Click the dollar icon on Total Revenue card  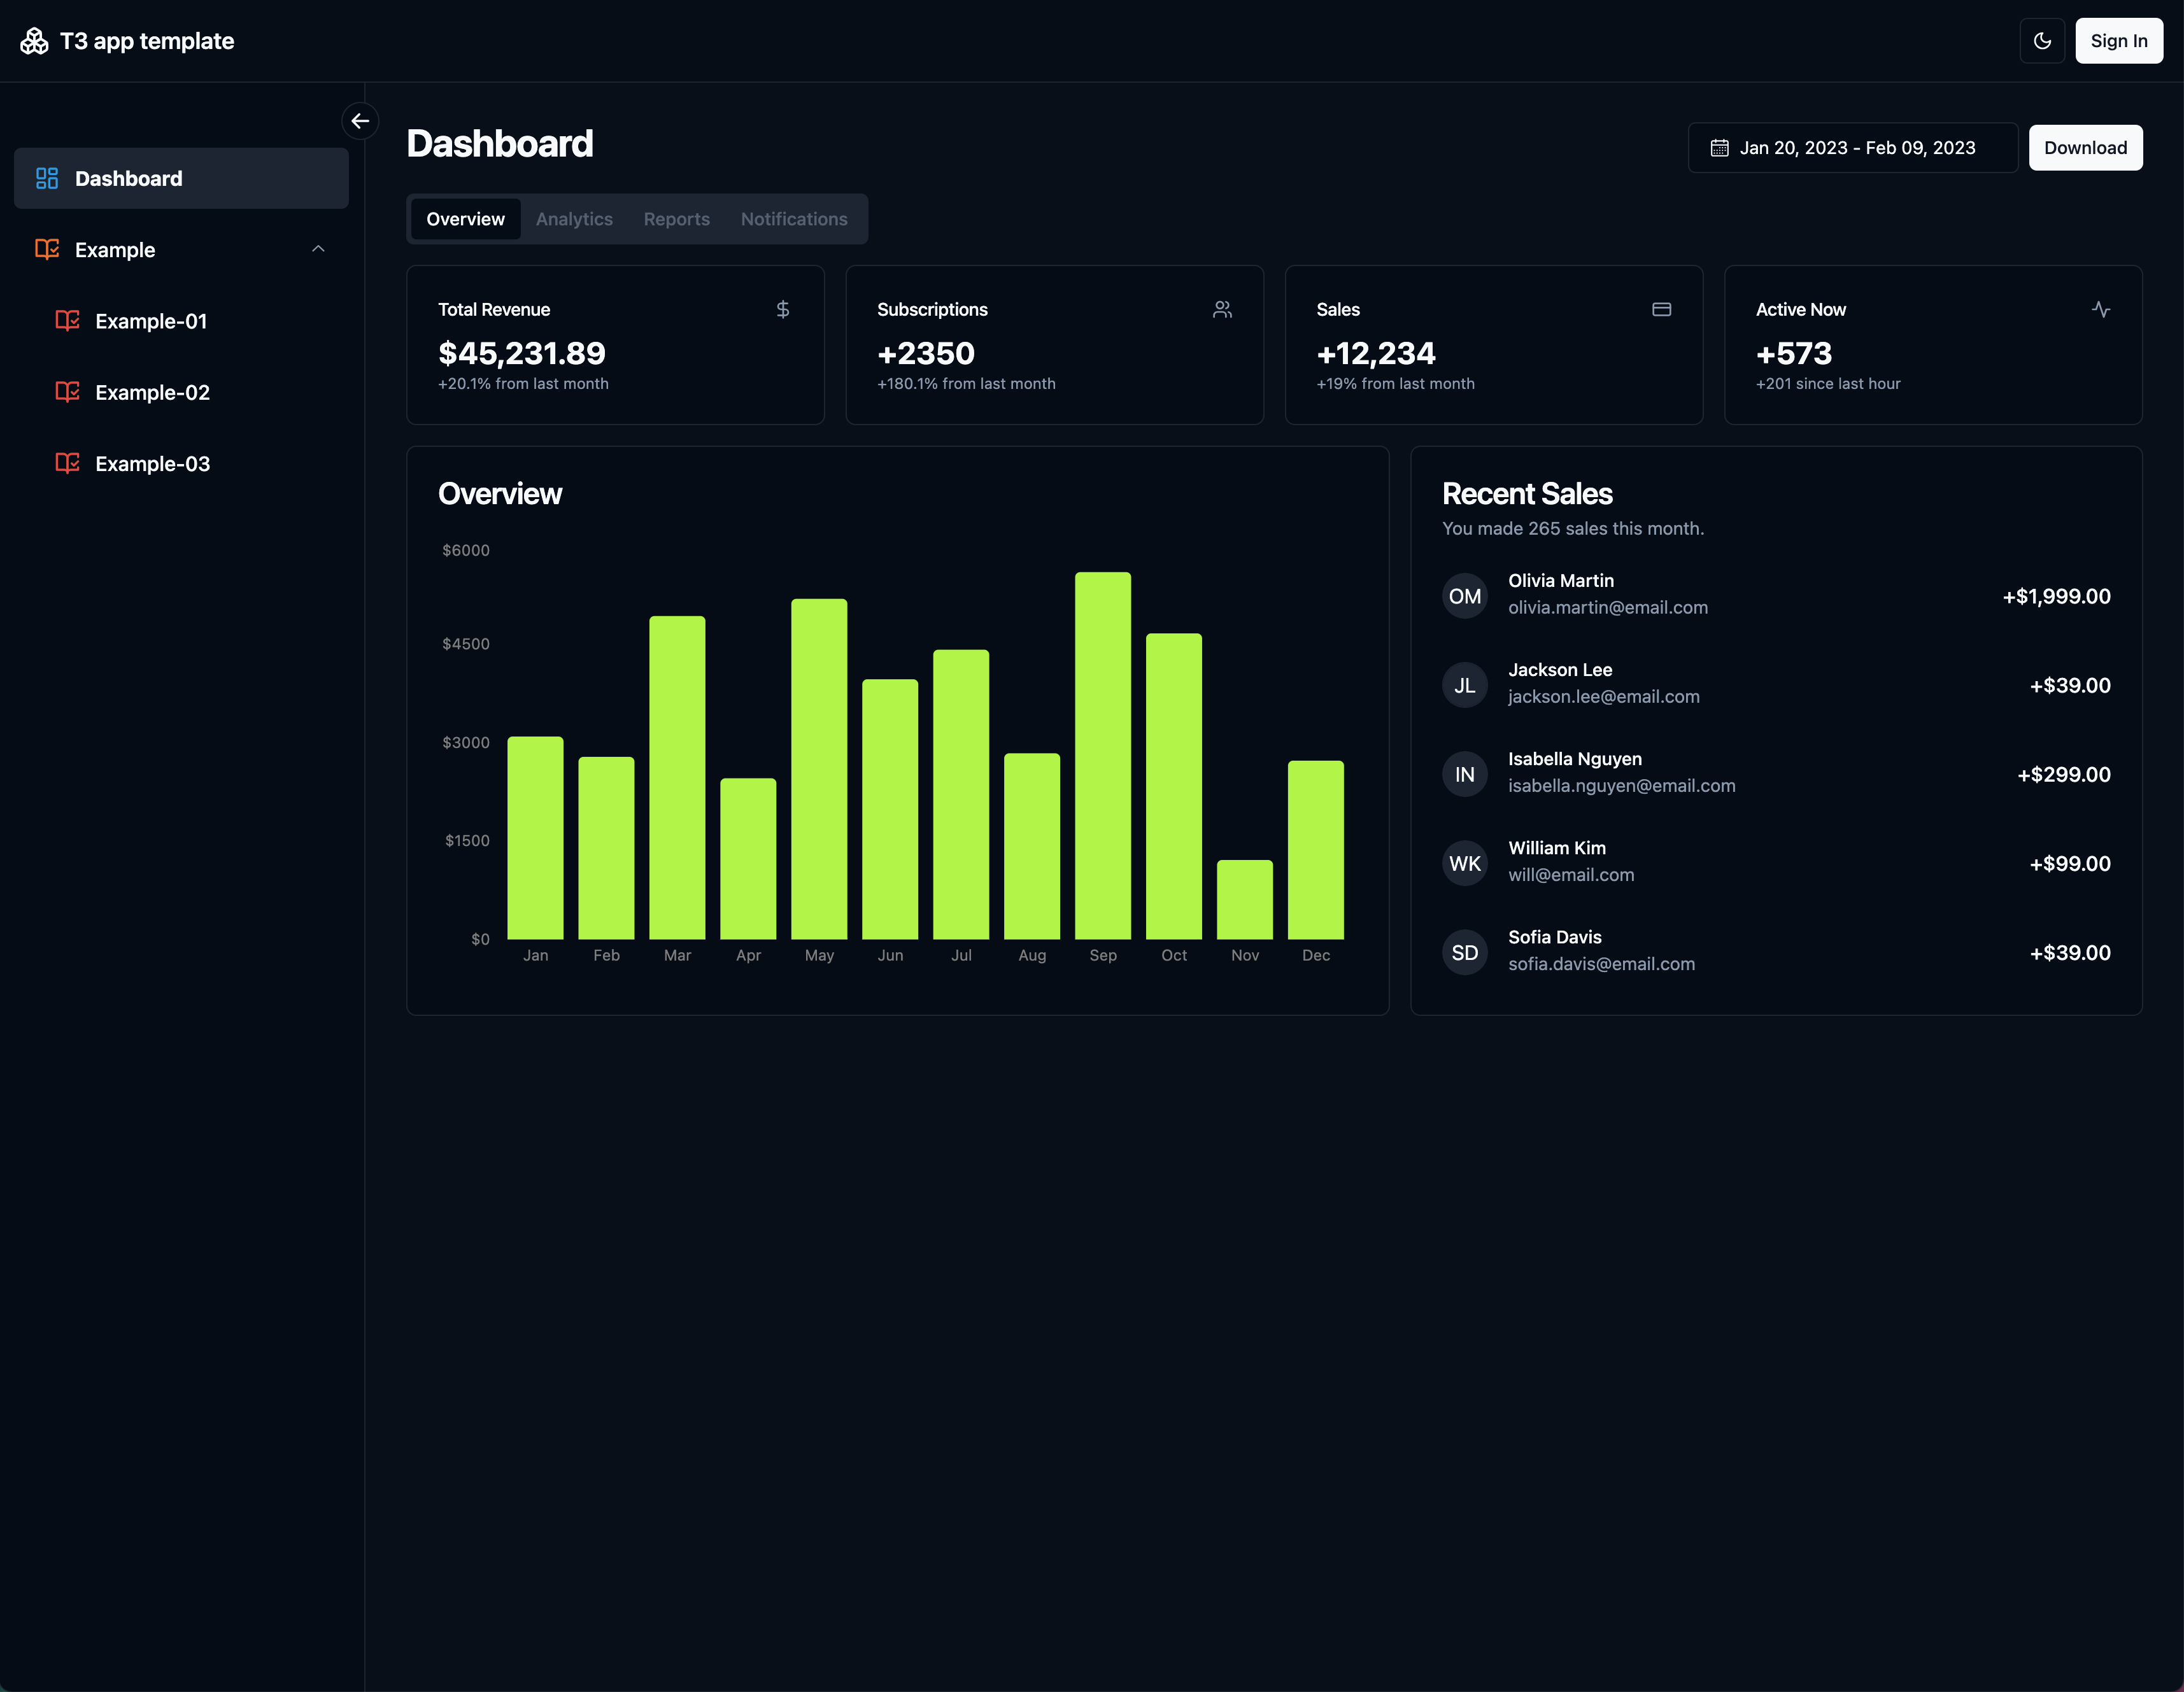783,310
